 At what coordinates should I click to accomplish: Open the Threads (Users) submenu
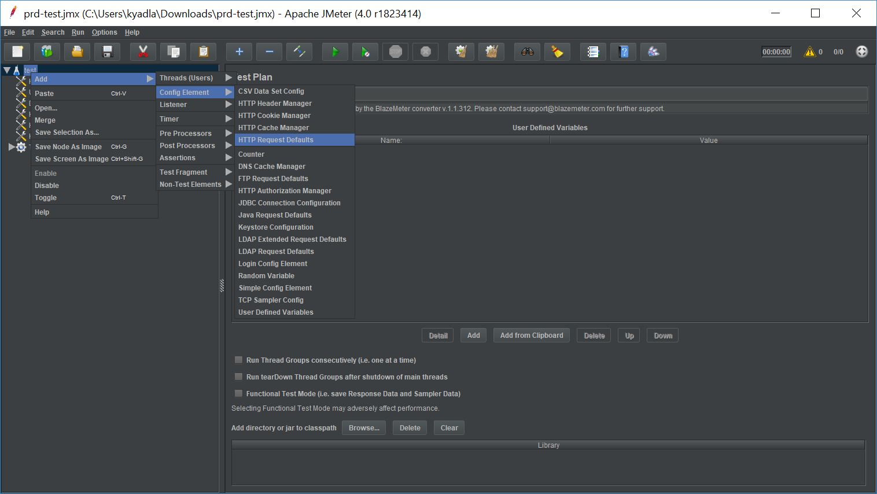[x=188, y=78]
